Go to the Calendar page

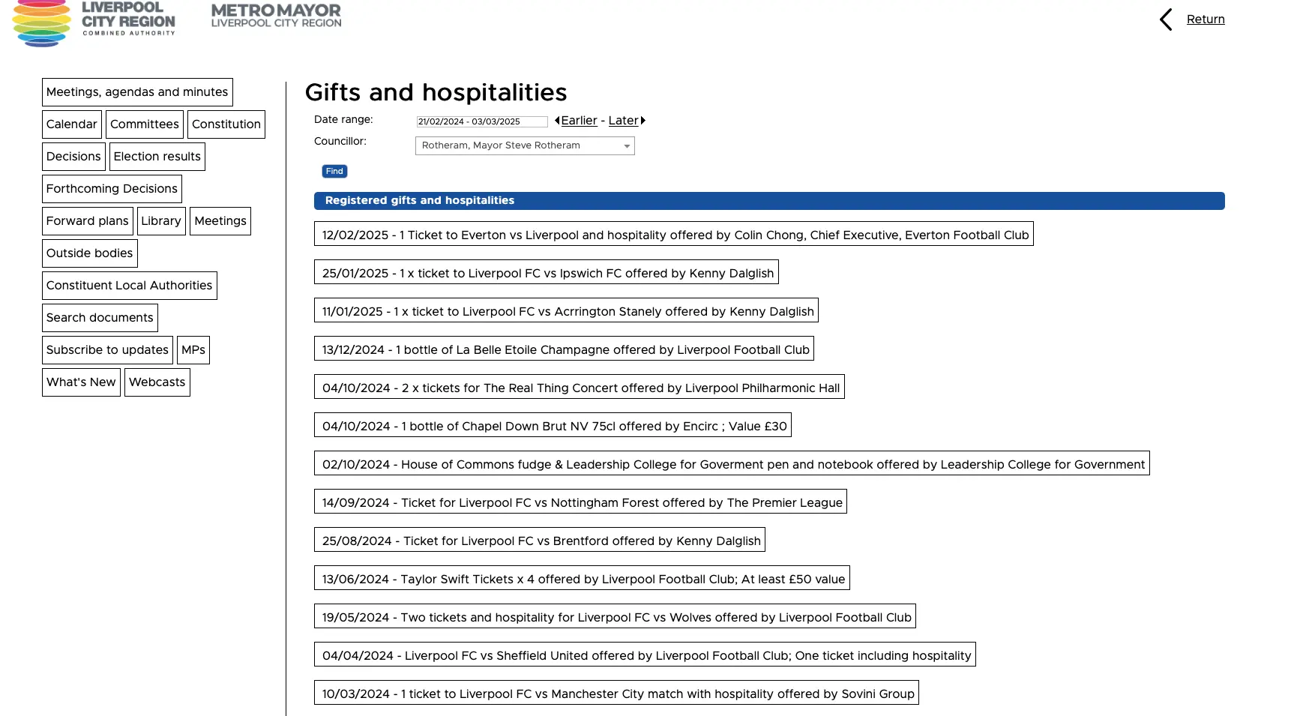72,124
